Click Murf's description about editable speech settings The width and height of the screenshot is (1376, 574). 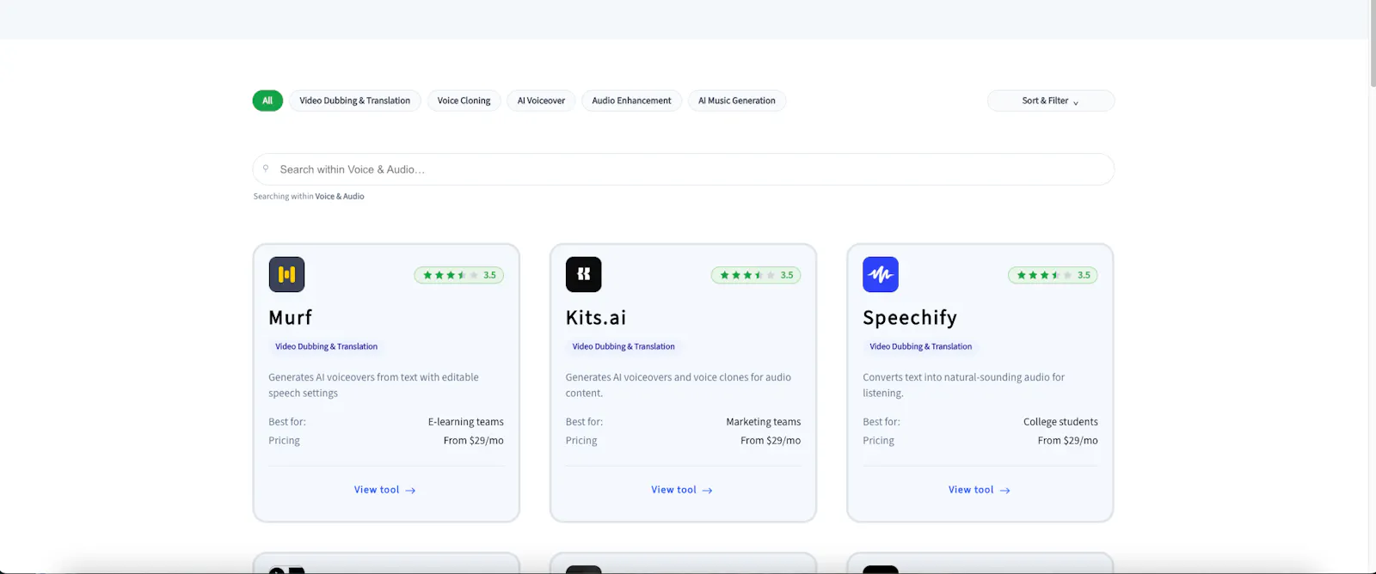tap(373, 385)
